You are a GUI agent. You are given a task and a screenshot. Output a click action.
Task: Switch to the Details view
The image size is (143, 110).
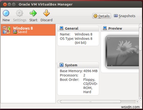[102, 16]
